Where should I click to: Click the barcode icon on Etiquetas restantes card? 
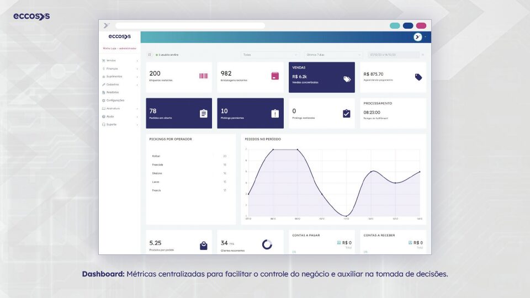203,76
